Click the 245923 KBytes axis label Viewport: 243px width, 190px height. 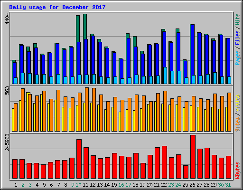point(7,142)
